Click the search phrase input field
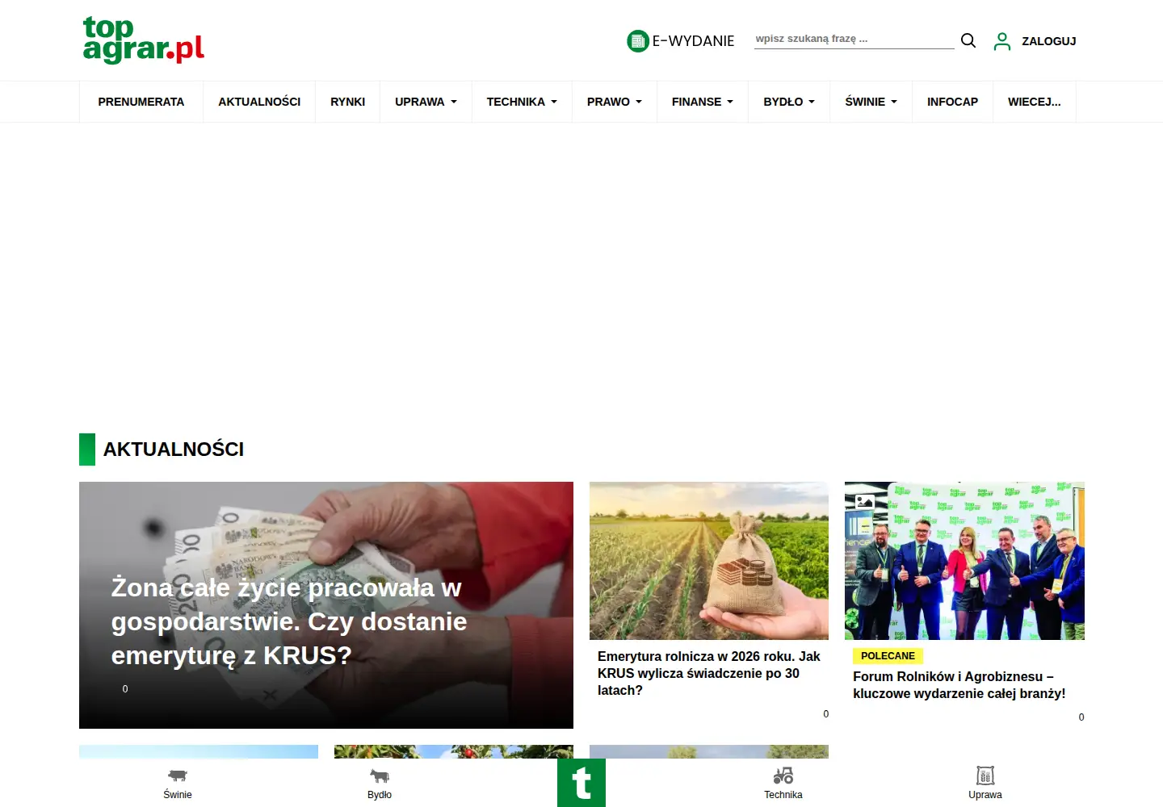This screenshot has height=807, width=1163. tap(854, 39)
